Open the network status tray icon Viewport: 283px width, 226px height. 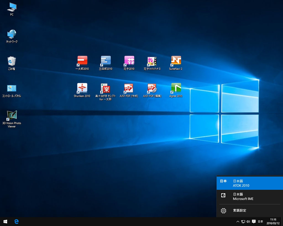pyautogui.click(x=243, y=222)
